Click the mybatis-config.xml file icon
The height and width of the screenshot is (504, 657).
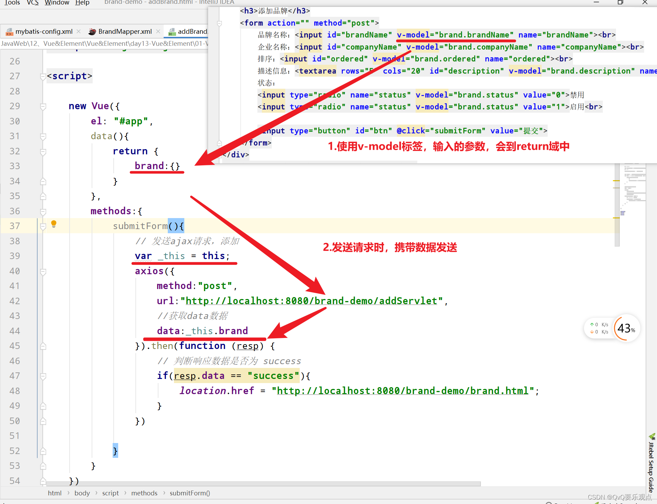tap(9, 32)
